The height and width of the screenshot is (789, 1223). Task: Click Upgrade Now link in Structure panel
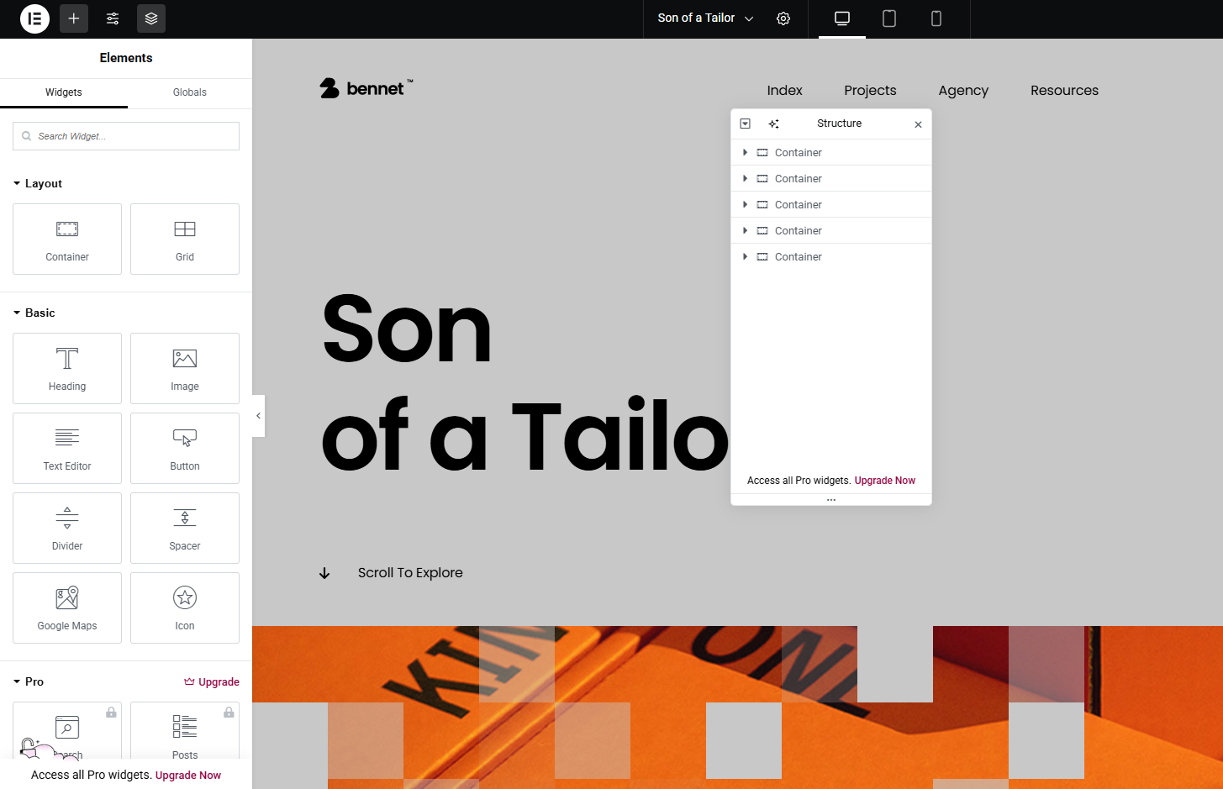tap(884, 481)
